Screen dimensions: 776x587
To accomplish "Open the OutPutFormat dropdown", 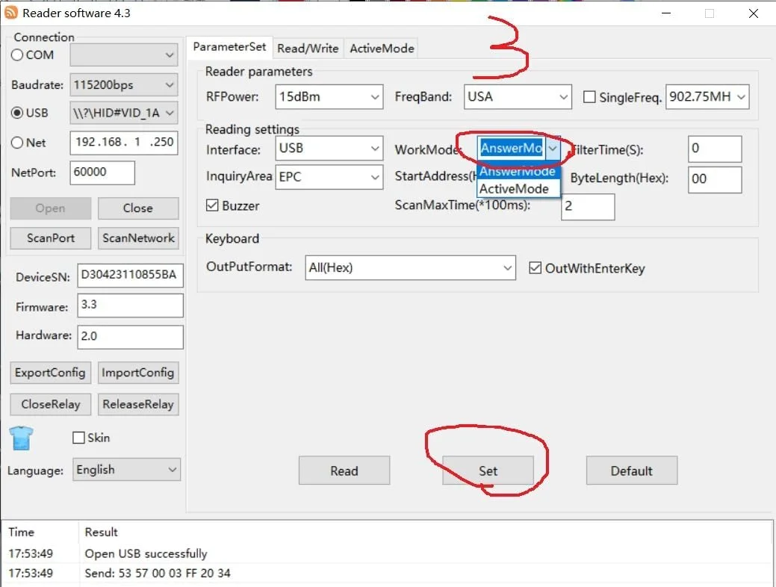I will tap(410, 267).
